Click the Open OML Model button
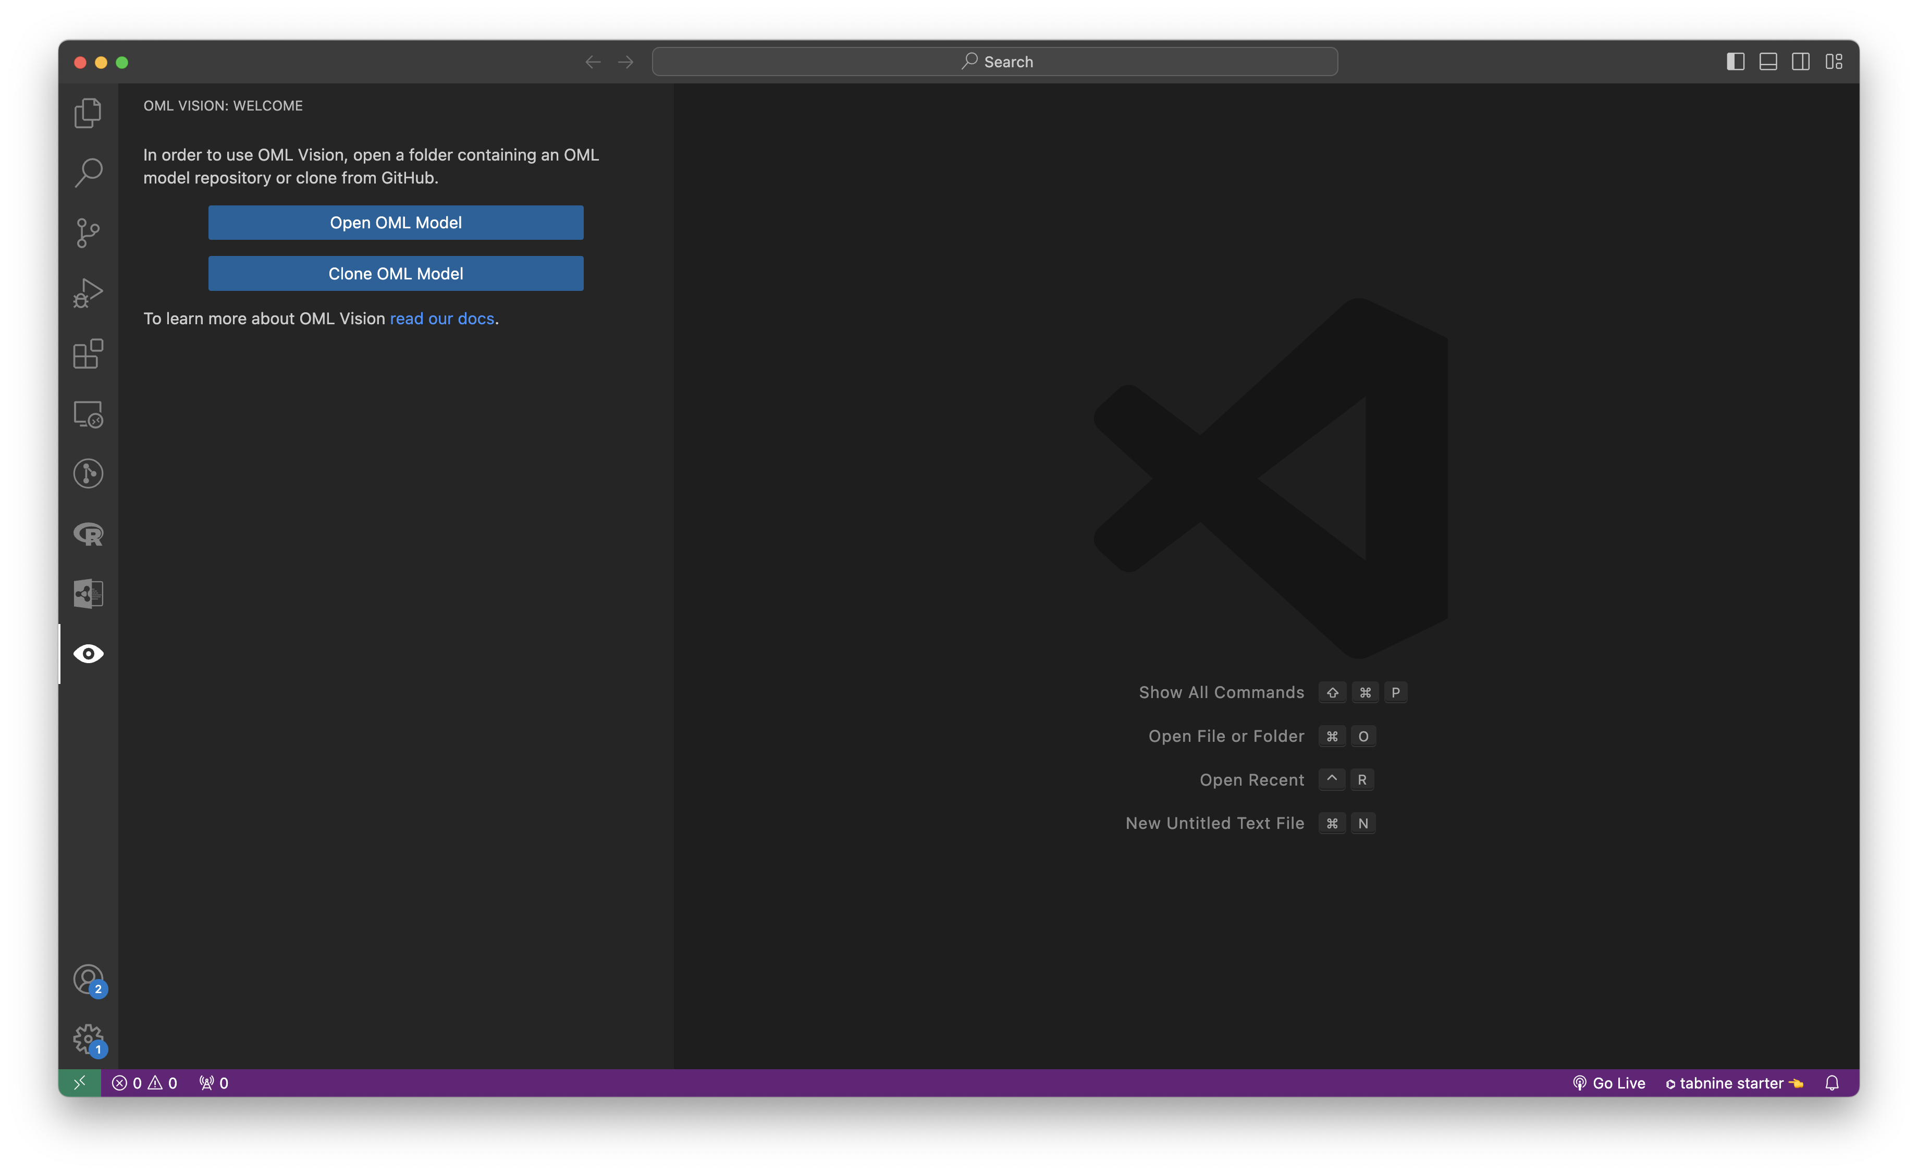 click(x=396, y=223)
